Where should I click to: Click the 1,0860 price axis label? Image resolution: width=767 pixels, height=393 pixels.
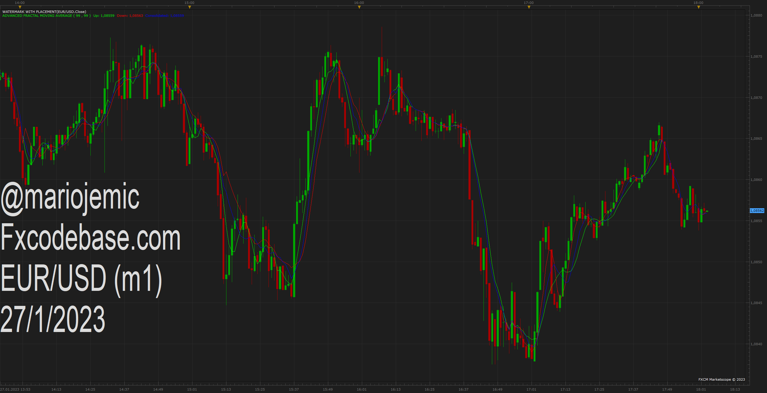(x=756, y=180)
